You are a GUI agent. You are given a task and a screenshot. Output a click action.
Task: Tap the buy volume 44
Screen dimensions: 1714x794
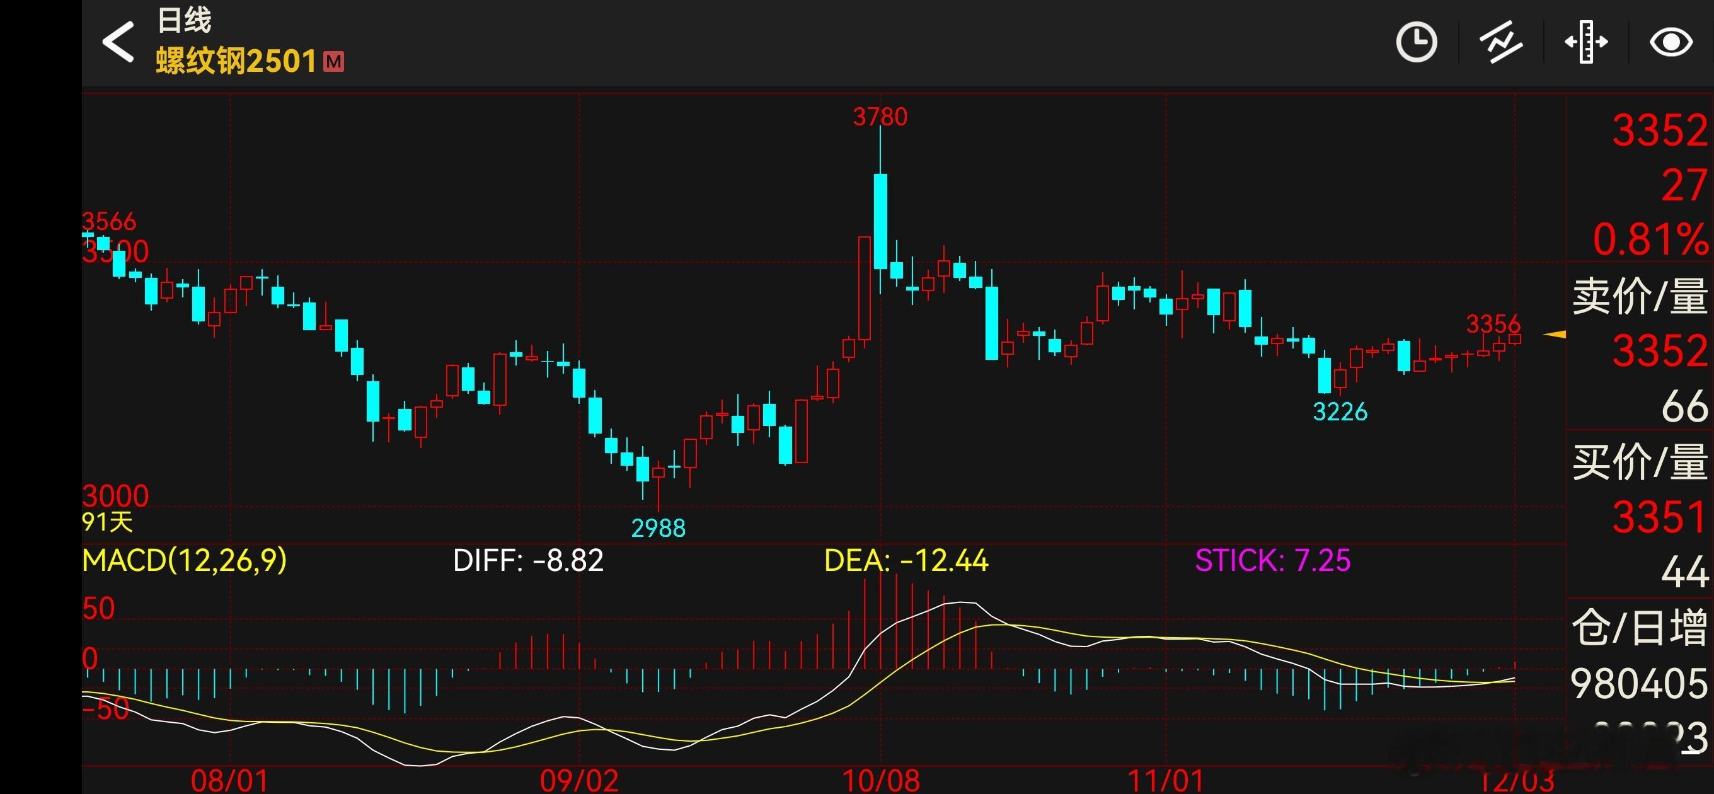(1685, 572)
